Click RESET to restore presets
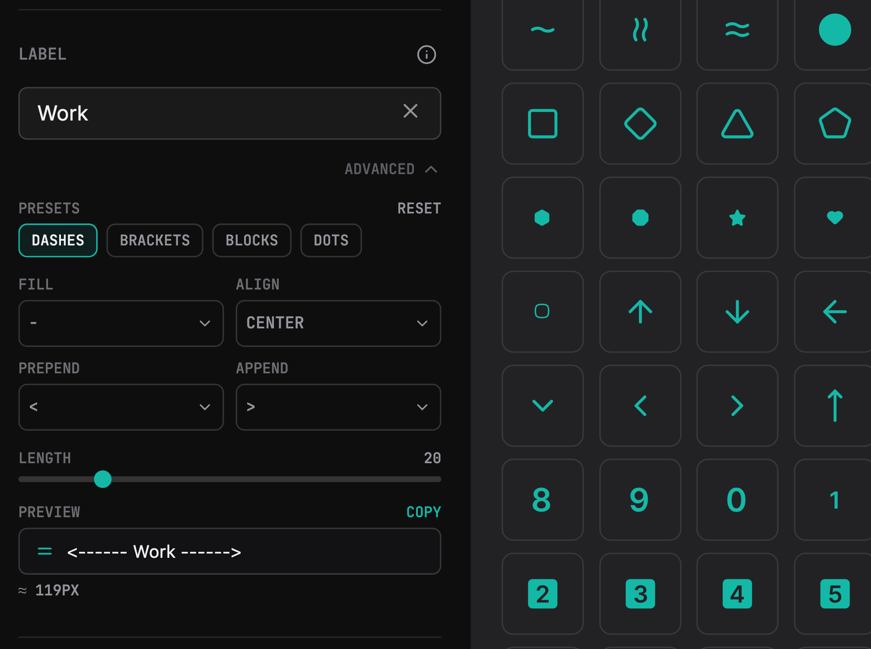The height and width of the screenshot is (649, 871). [x=419, y=208]
